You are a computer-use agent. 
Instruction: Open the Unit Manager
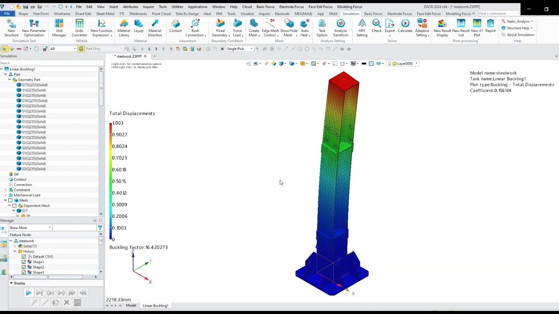click(59, 28)
